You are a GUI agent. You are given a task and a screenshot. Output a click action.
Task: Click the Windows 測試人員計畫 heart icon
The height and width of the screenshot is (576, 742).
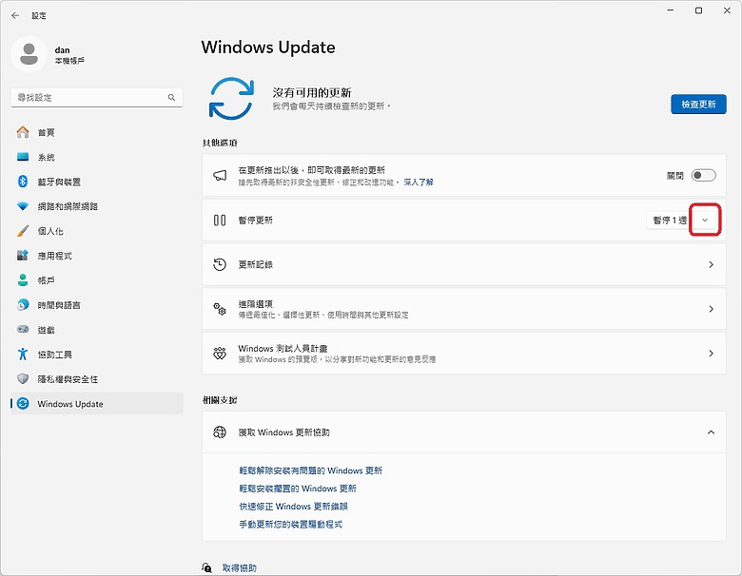point(220,354)
